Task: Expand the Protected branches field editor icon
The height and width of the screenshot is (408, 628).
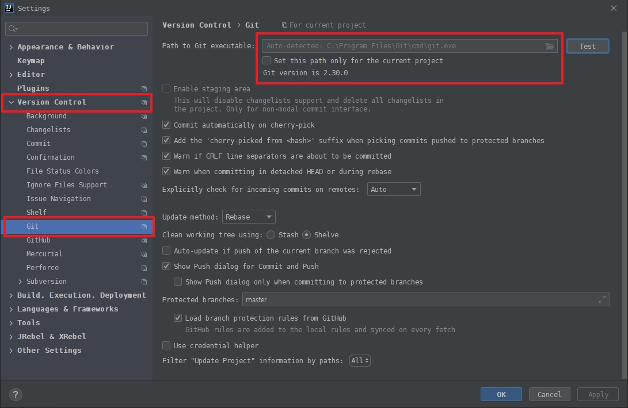Action: [x=602, y=299]
